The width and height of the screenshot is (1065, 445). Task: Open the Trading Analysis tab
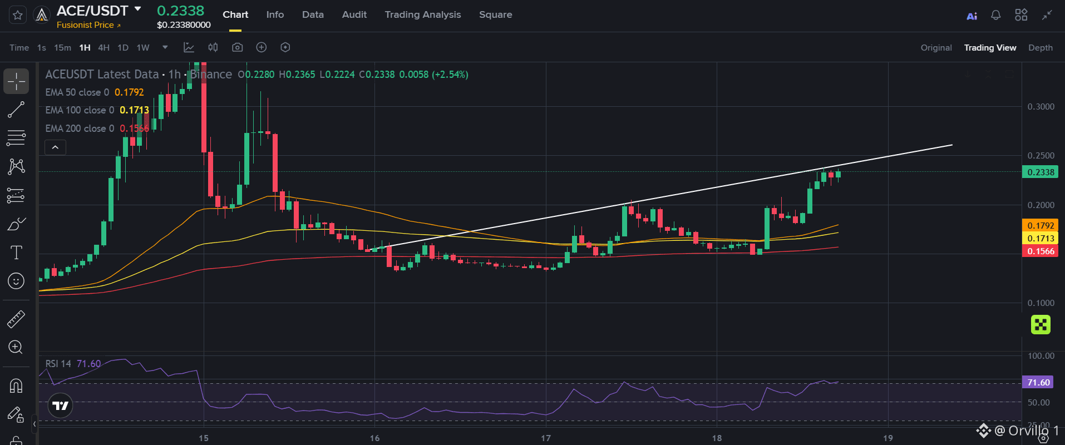(423, 14)
